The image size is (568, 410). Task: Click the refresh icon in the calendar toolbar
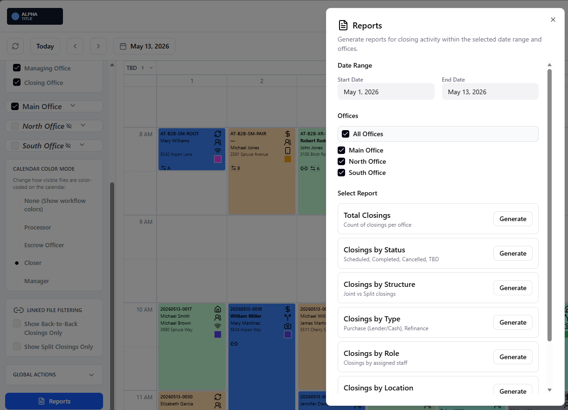point(15,46)
